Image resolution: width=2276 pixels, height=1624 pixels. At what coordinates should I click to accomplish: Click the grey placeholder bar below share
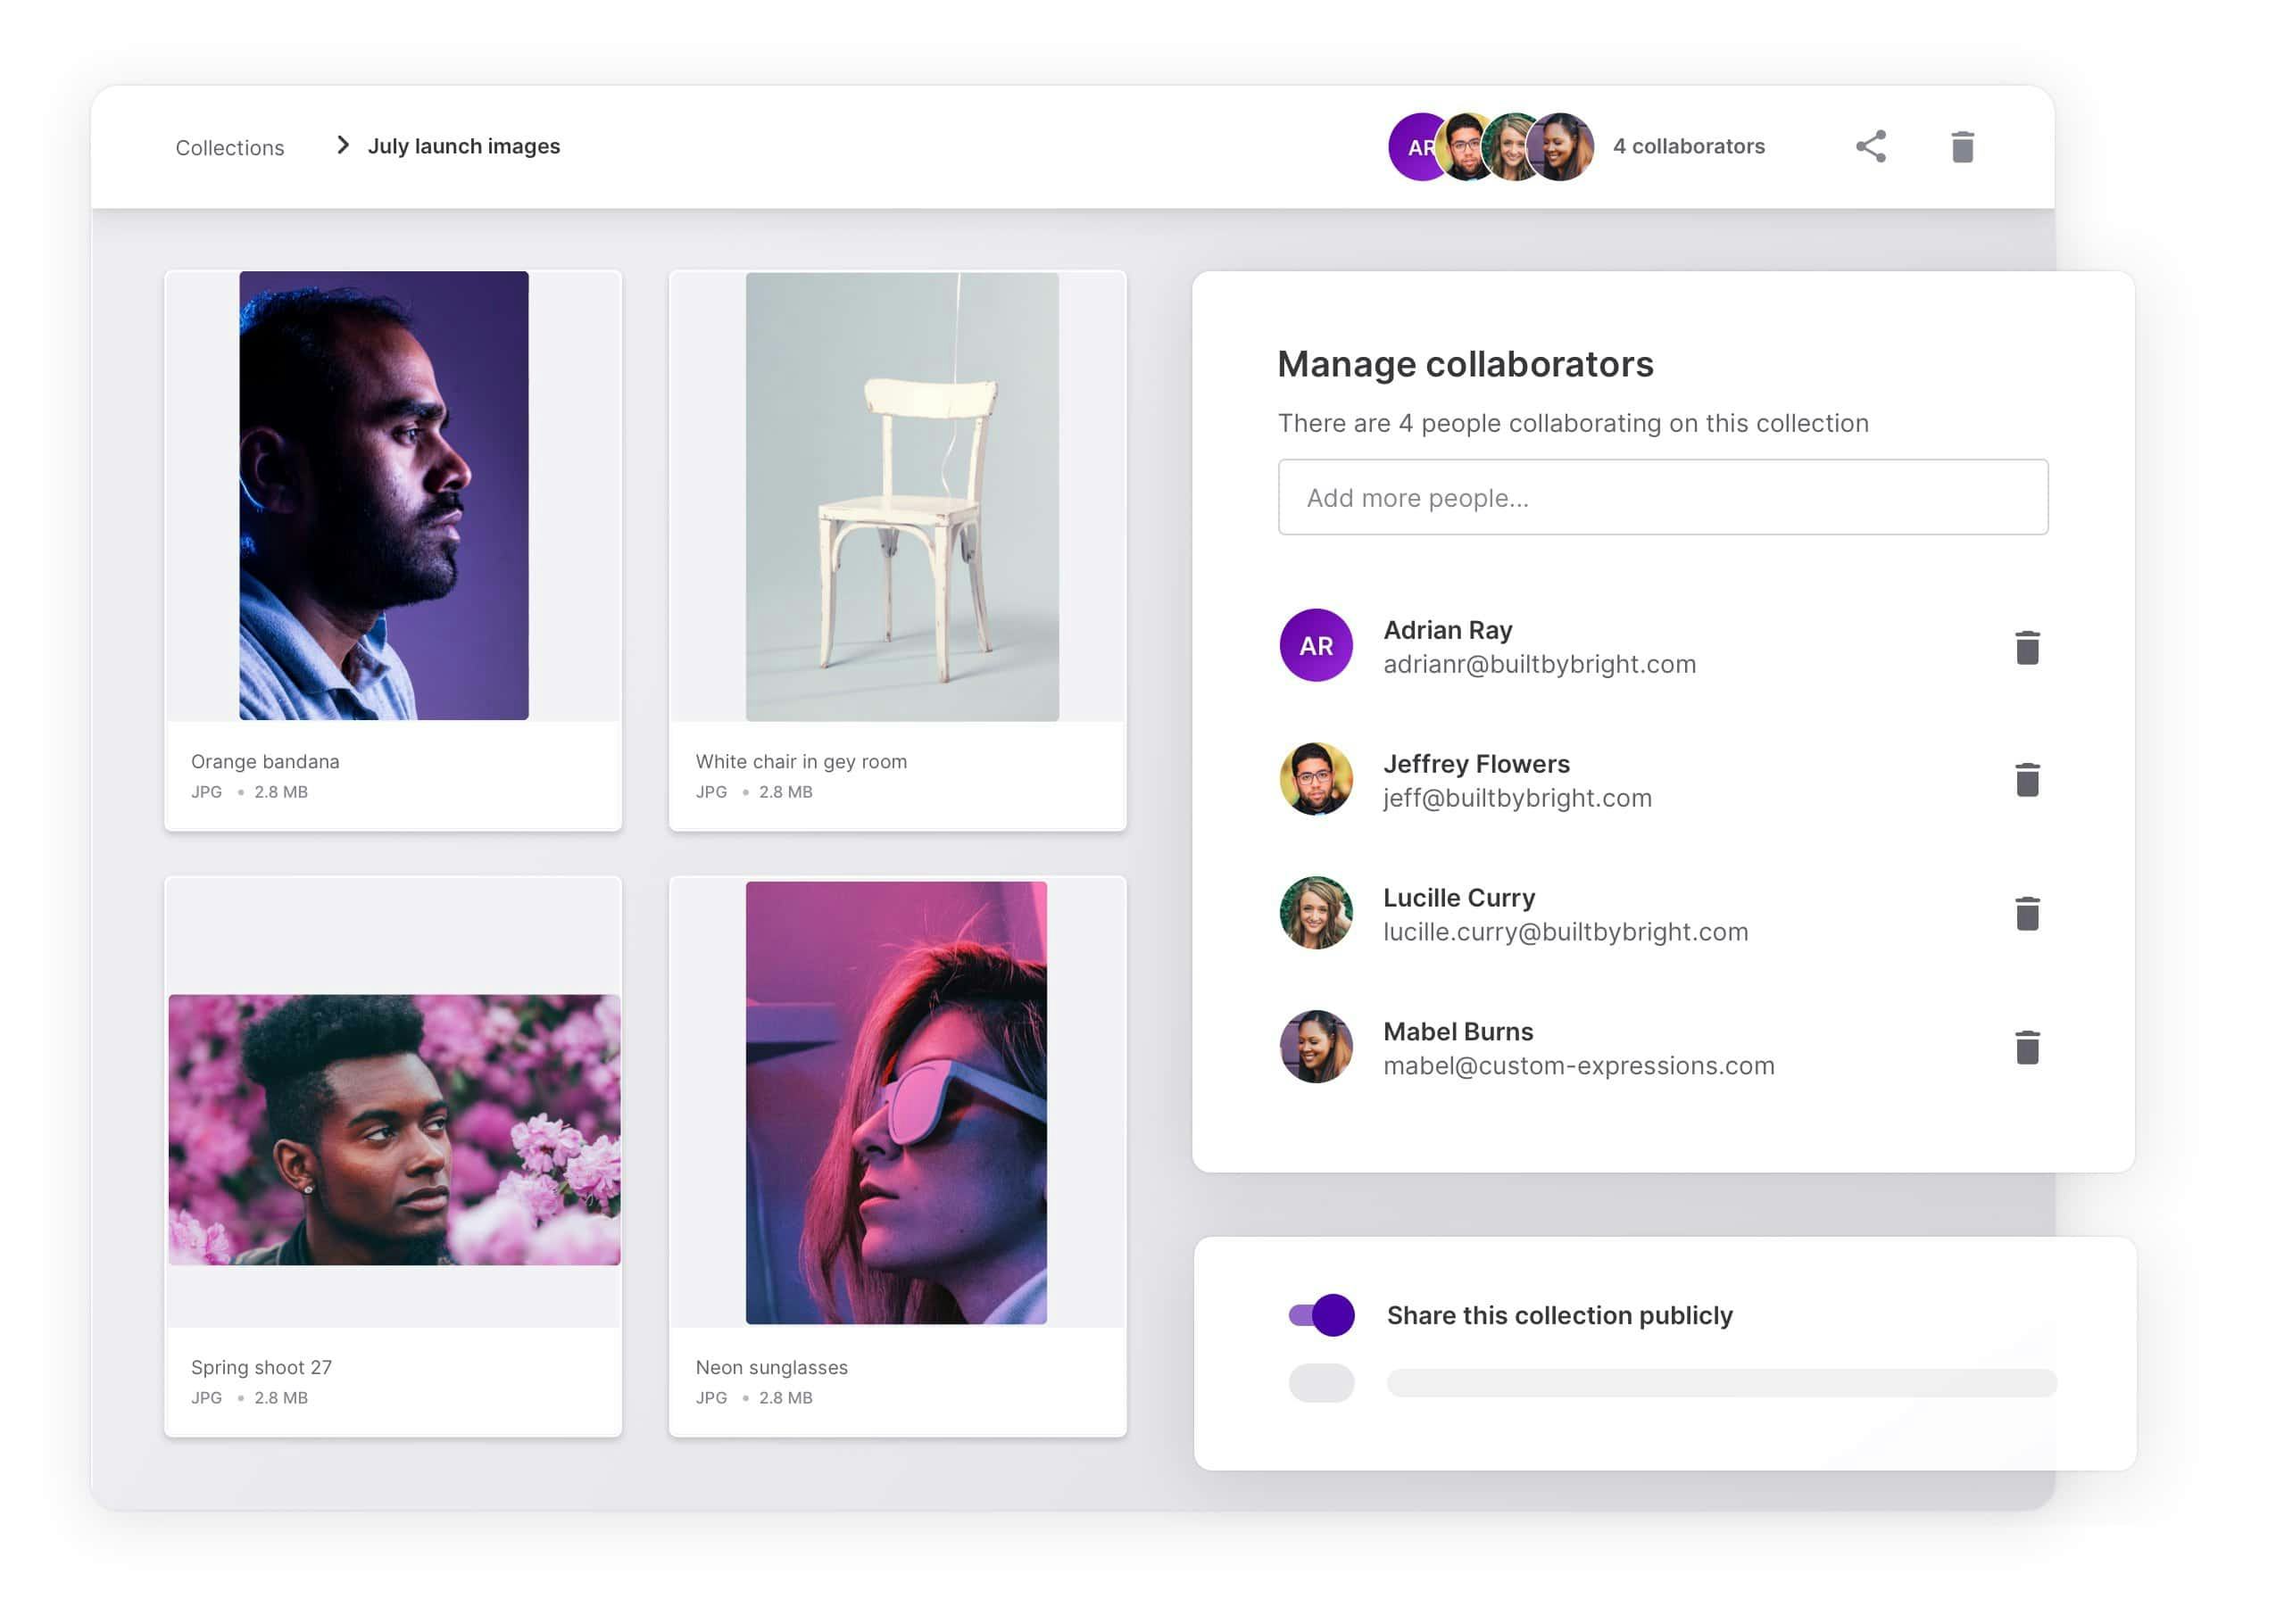[x=1720, y=1383]
